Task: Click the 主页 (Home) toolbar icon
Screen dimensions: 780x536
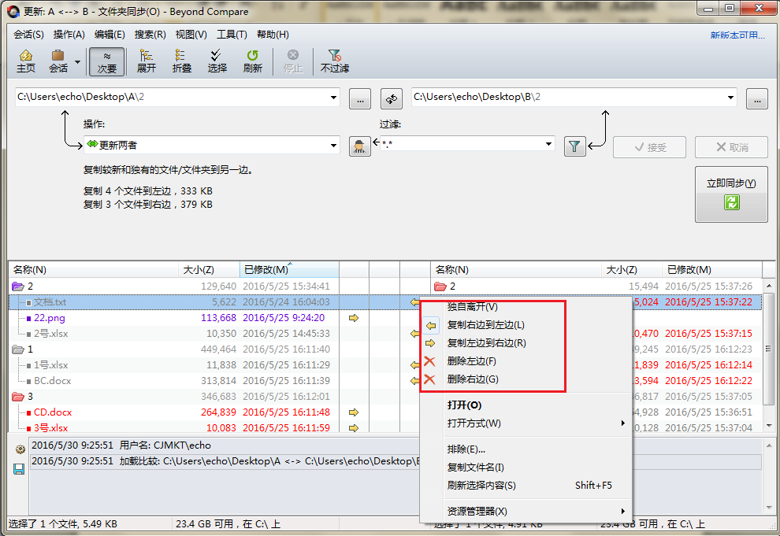Action: pos(26,61)
